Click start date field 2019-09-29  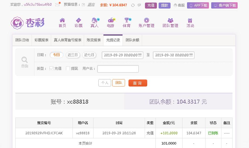tap(123, 55)
